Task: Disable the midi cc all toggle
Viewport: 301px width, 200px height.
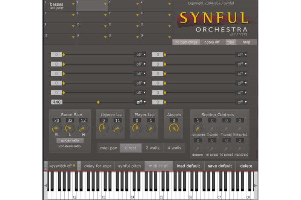Action: [x=159, y=166]
